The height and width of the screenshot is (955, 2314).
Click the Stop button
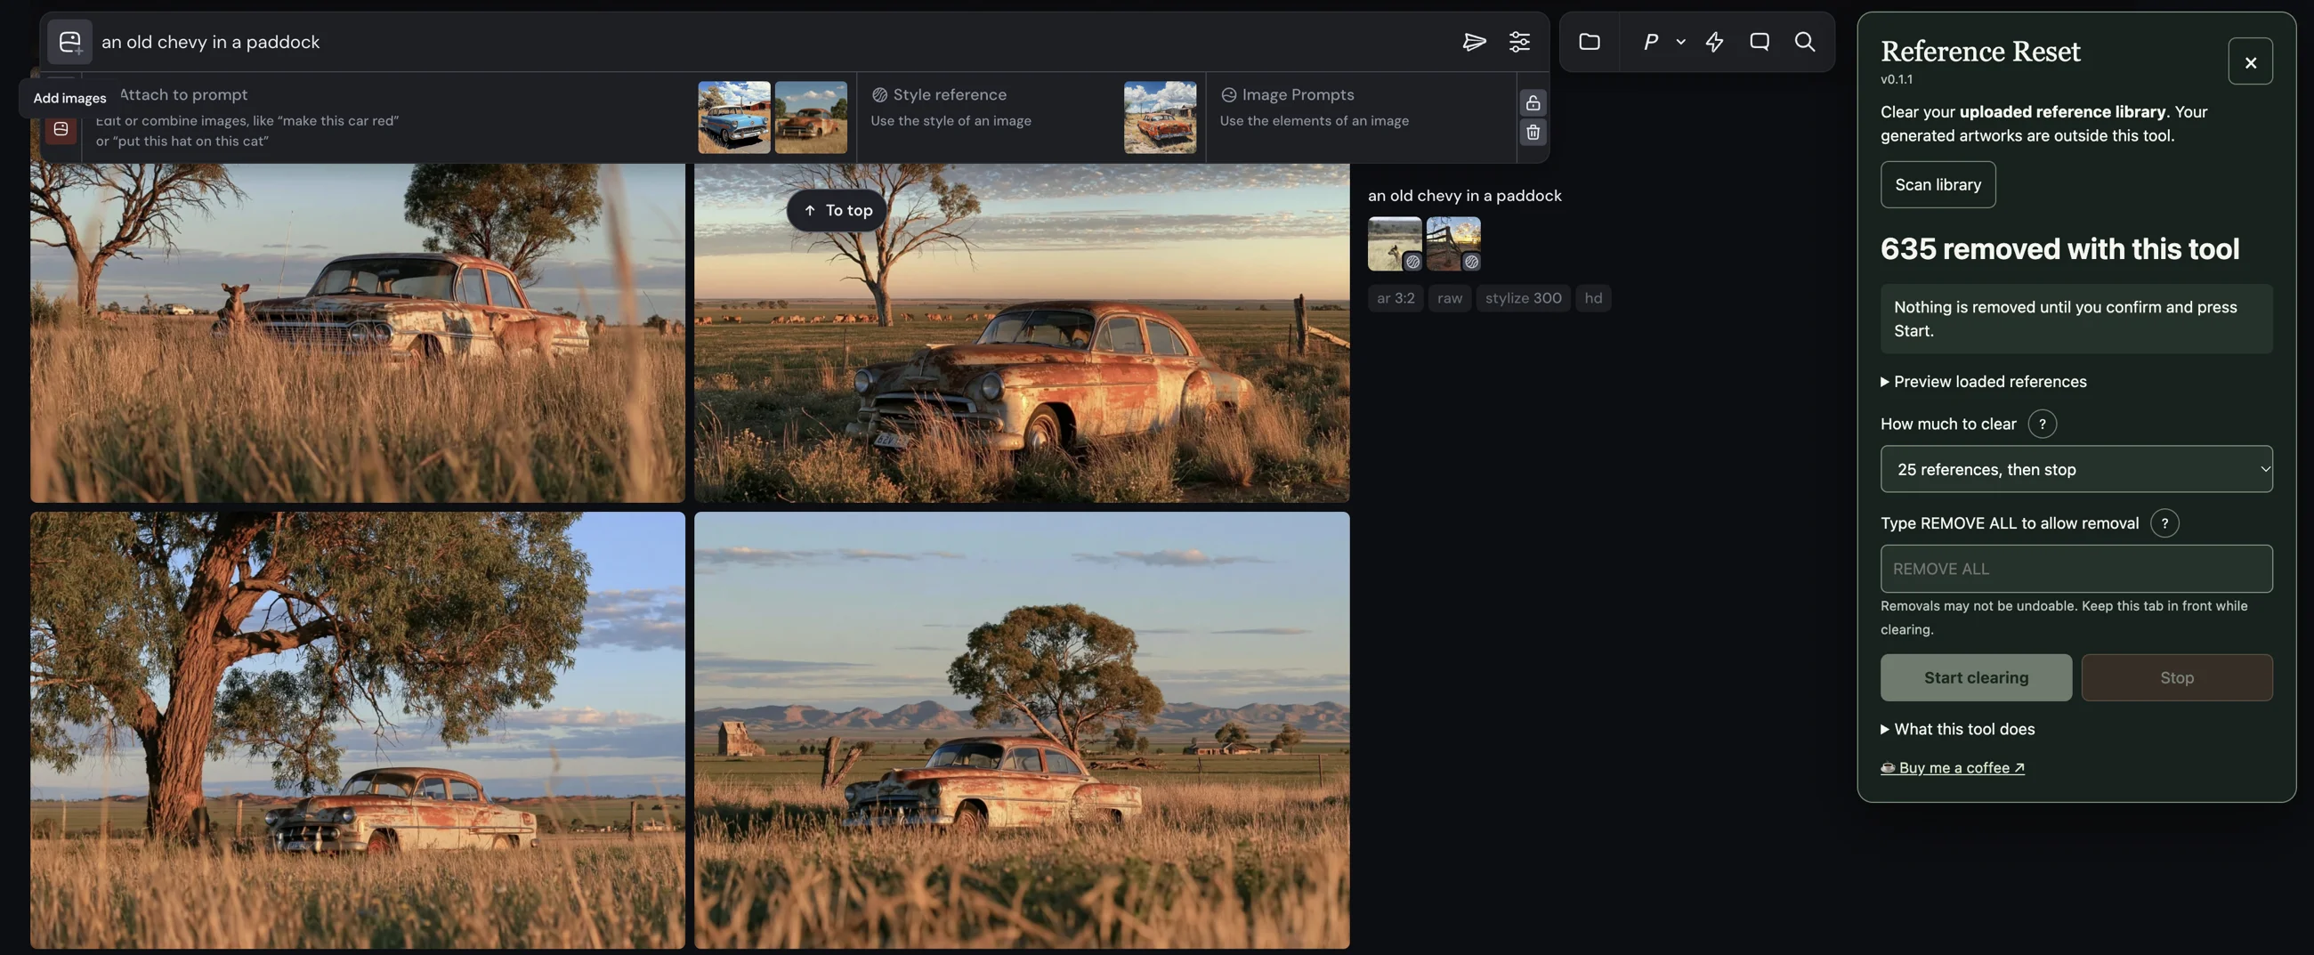(x=2176, y=677)
